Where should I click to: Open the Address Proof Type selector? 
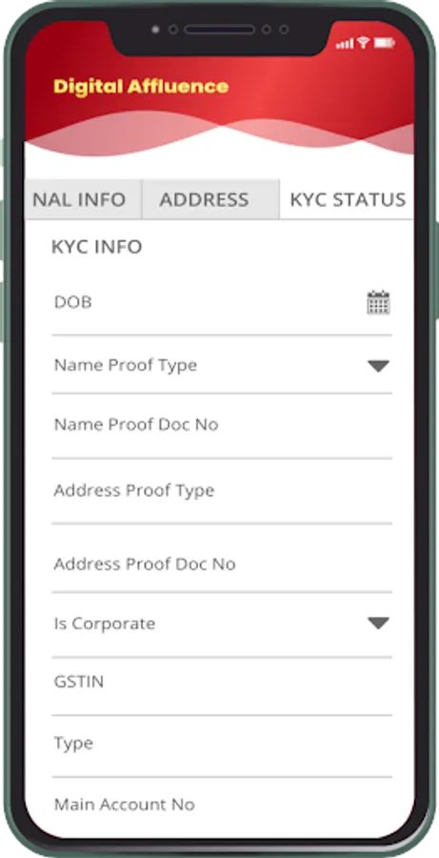[222, 491]
